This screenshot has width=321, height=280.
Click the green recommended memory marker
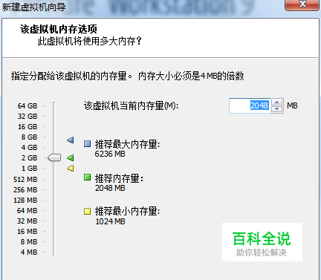tap(71, 157)
